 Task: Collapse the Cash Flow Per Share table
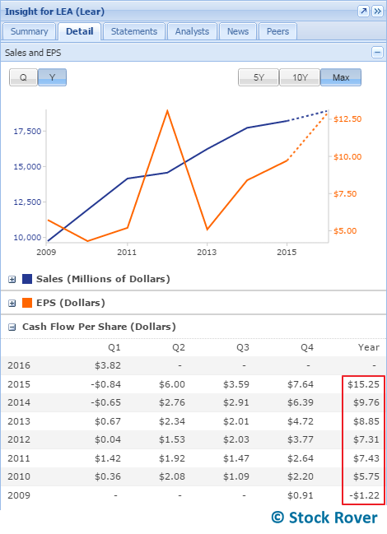(12, 327)
